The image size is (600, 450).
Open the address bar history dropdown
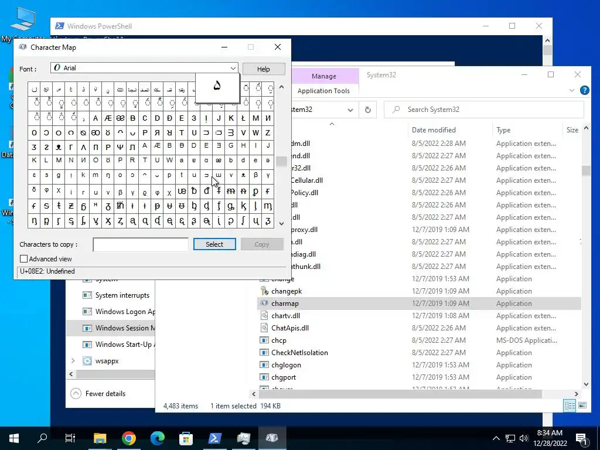(x=350, y=110)
